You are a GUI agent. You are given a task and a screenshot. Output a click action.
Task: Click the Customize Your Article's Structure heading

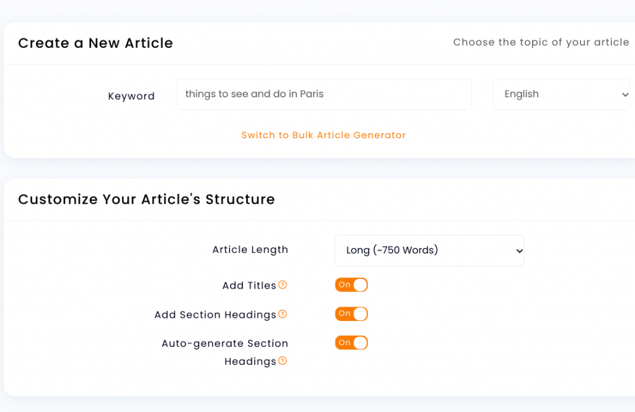tap(146, 199)
